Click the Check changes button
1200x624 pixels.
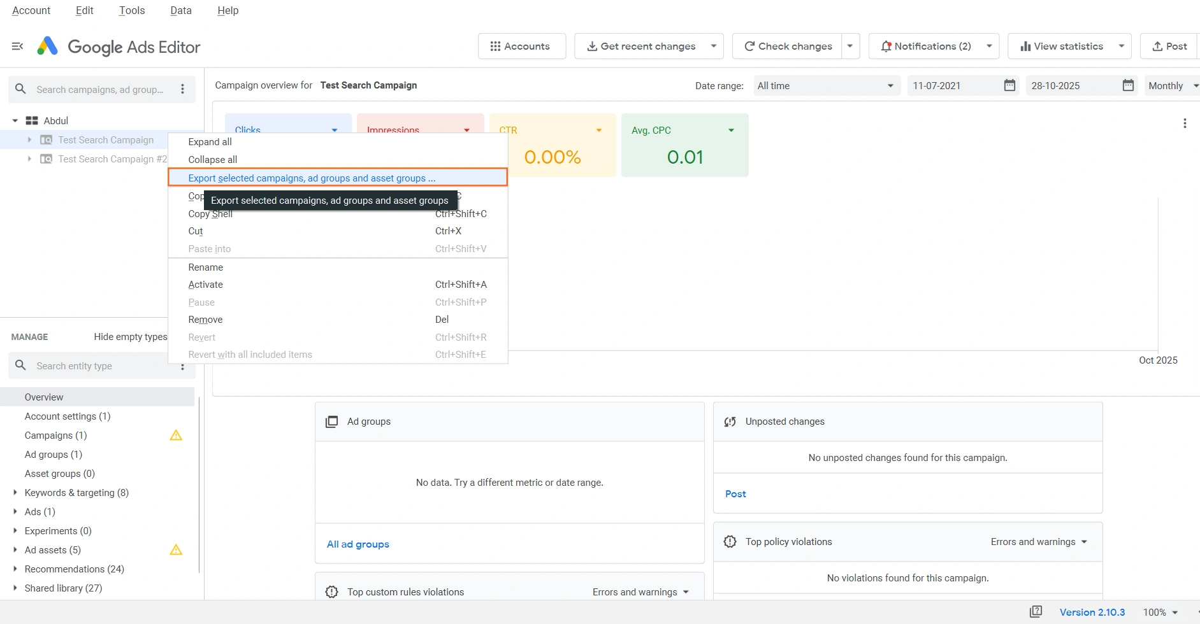click(x=788, y=46)
